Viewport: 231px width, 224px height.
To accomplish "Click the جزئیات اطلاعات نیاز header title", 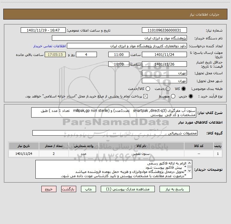I will tap(205, 14).
